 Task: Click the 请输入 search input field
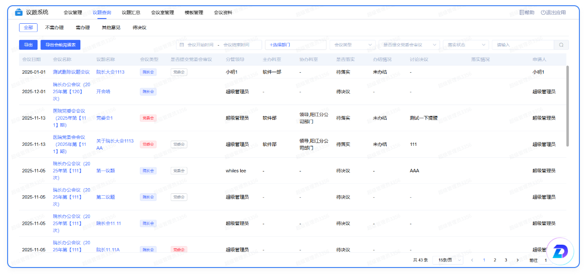click(523, 45)
